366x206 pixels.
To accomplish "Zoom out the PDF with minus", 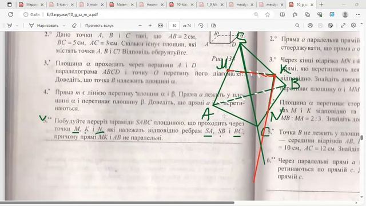I will [140, 25].
